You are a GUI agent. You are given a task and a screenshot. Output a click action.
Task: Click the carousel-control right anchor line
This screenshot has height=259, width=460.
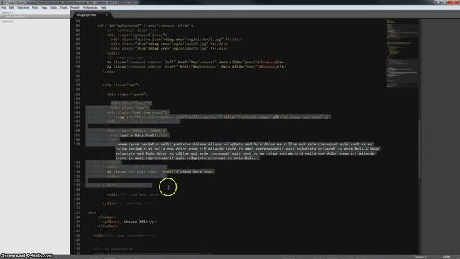pyautogui.click(x=196, y=67)
